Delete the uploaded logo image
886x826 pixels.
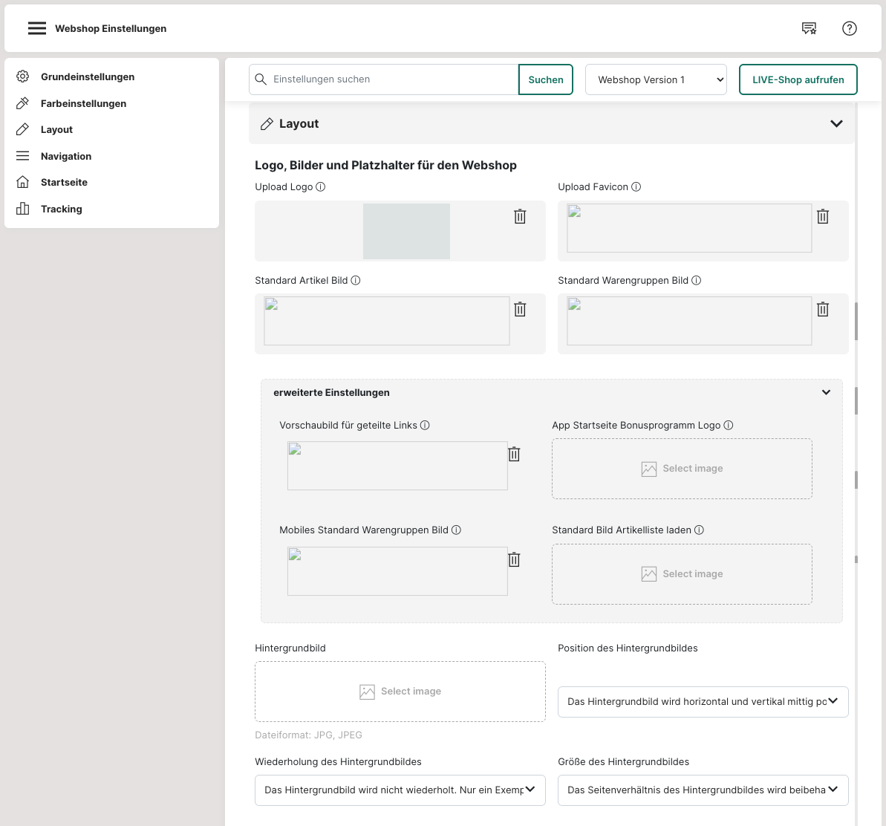[520, 216]
